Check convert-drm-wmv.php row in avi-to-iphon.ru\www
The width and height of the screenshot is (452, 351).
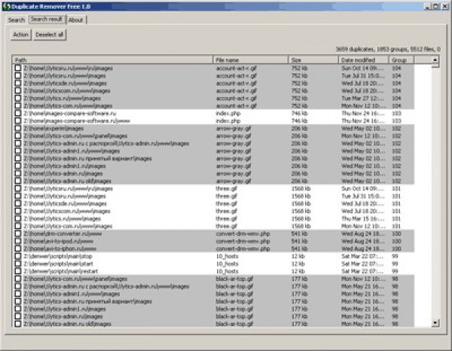[18, 249]
